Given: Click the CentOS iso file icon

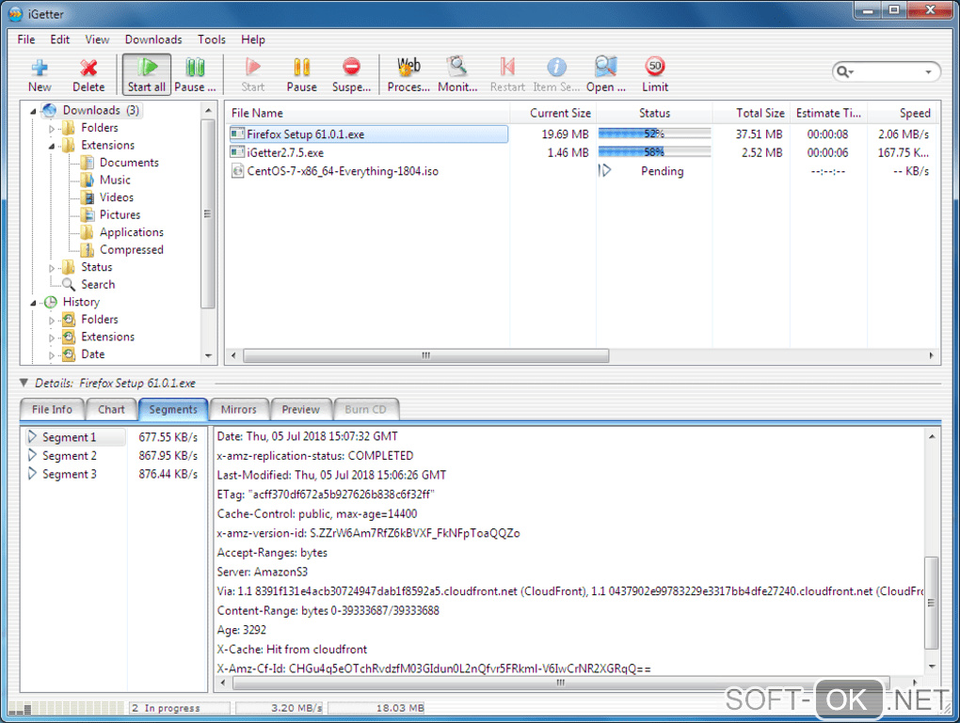Looking at the screenshot, I should point(237,171).
